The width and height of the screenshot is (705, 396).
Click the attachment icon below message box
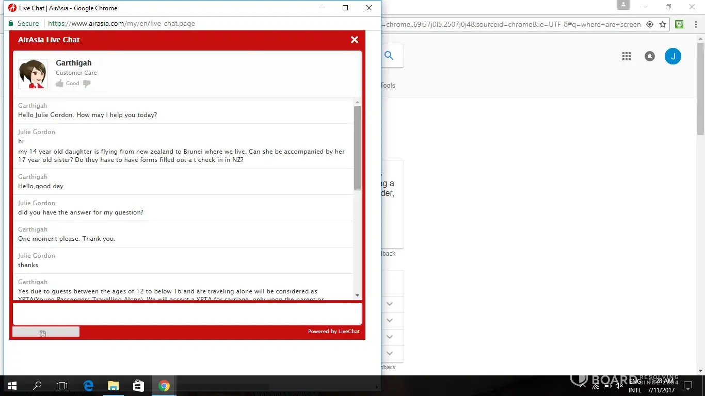[43, 334]
